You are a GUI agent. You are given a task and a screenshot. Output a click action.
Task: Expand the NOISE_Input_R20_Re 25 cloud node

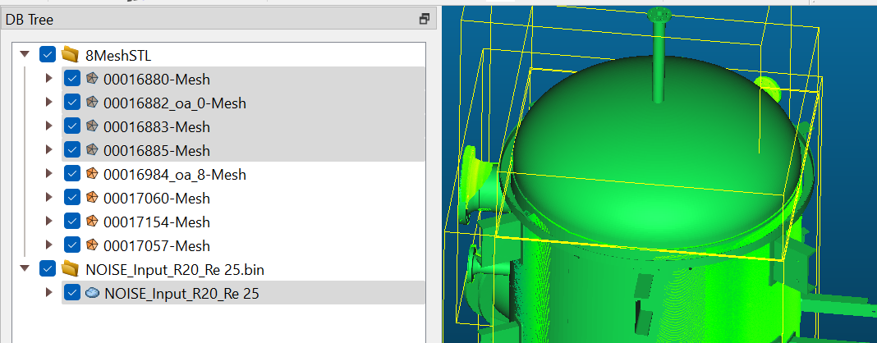pyautogui.click(x=48, y=293)
